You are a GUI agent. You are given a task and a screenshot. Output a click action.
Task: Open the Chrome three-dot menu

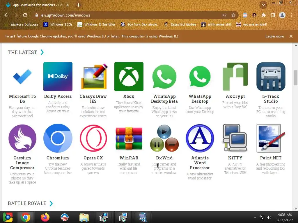pyautogui.click(x=292, y=15)
